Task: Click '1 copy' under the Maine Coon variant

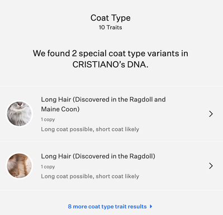Action: tap(48, 119)
